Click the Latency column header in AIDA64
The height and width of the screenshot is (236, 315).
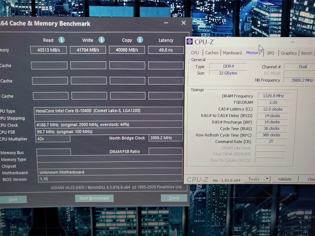[166, 40]
